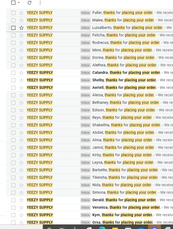Click YEEZY SUPPLY sender on the Kirby row
Image resolution: width=173 pixels, height=229 pixels.
[40, 155]
